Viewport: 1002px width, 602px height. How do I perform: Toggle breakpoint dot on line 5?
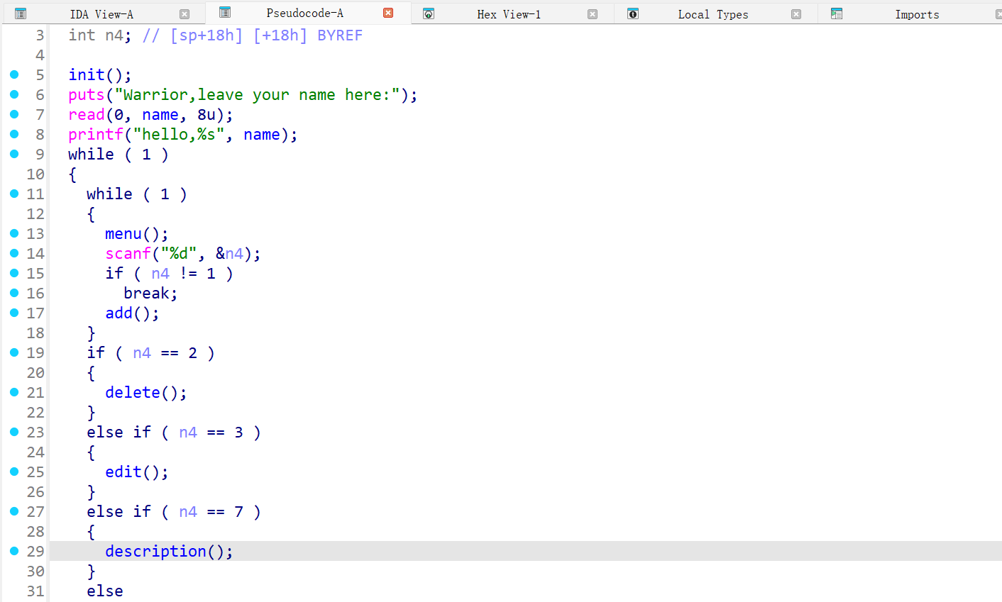[x=14, y=74]
